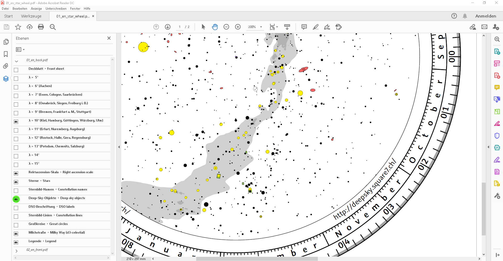Show the Sternbild-Namen layer

point(16,191)
